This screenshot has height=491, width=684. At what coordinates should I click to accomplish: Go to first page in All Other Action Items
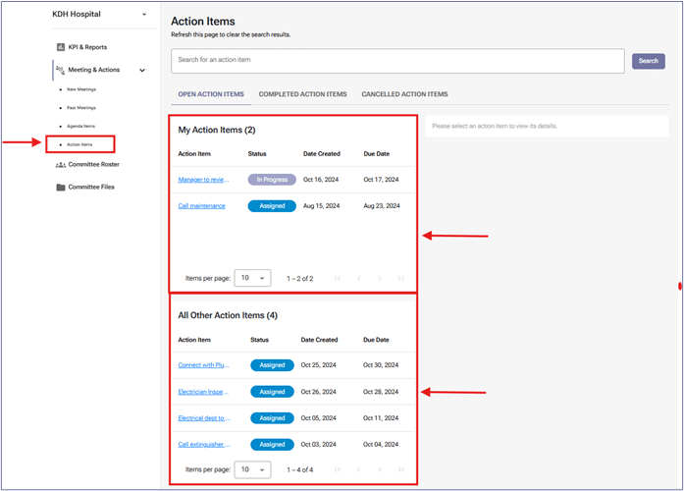[338, 469]
